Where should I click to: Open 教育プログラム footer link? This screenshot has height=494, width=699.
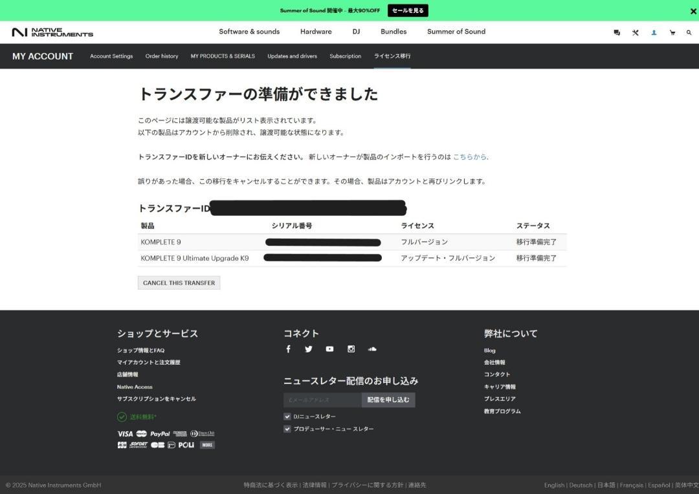[x=502, y=412]
